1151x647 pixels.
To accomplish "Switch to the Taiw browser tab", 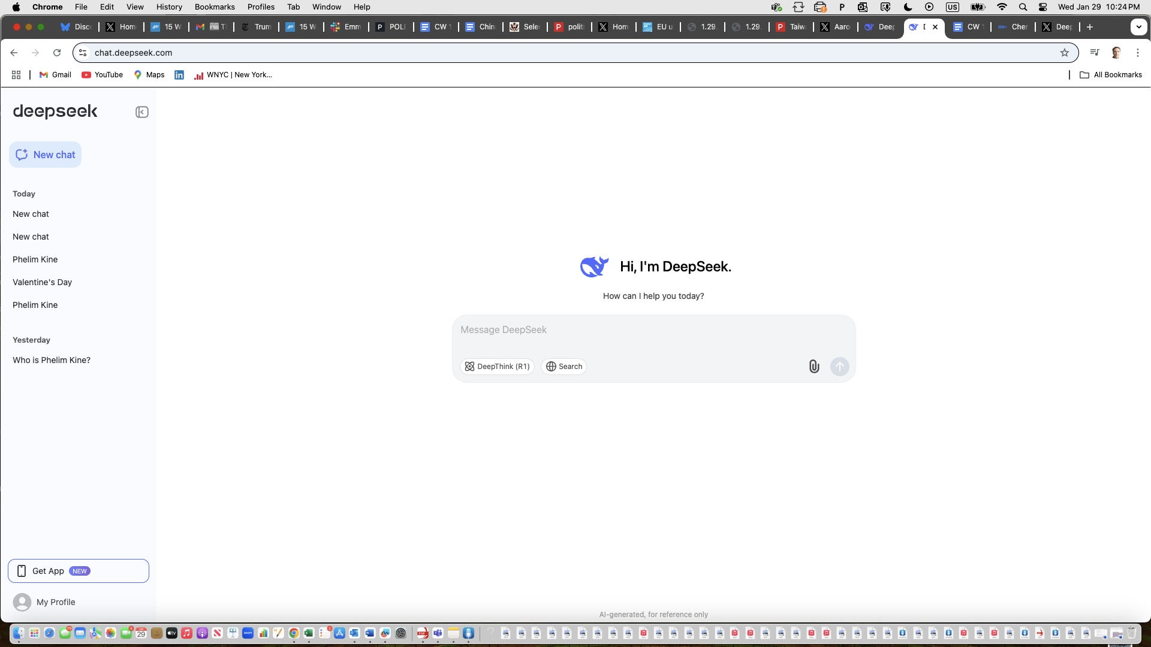I will click(x=791, y=27).
